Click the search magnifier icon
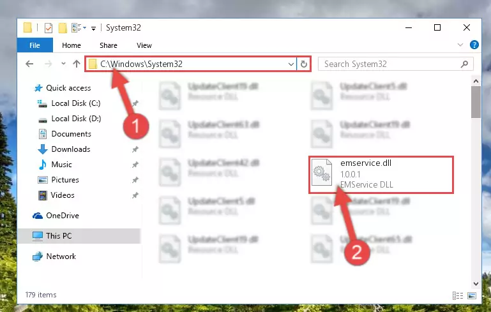 pos(464,64)
